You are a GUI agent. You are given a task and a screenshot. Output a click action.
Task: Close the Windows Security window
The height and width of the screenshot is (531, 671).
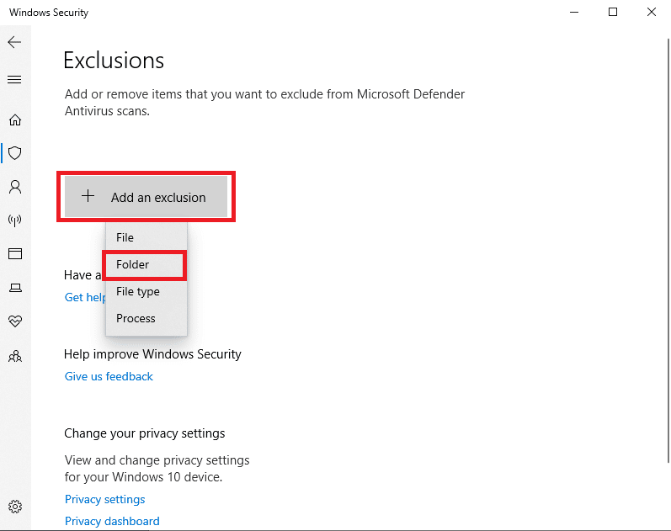click(652, 12)
